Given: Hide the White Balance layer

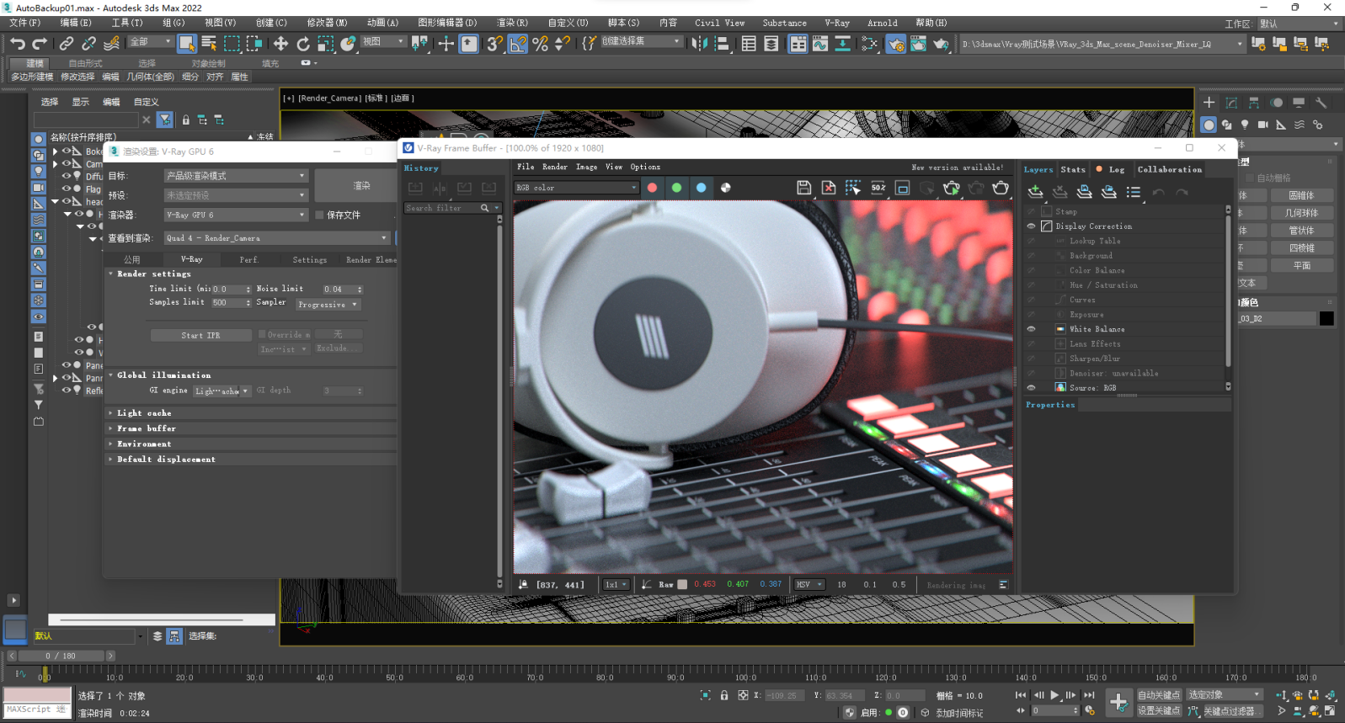Looking at the screenshot, I should click(1031, 329).
